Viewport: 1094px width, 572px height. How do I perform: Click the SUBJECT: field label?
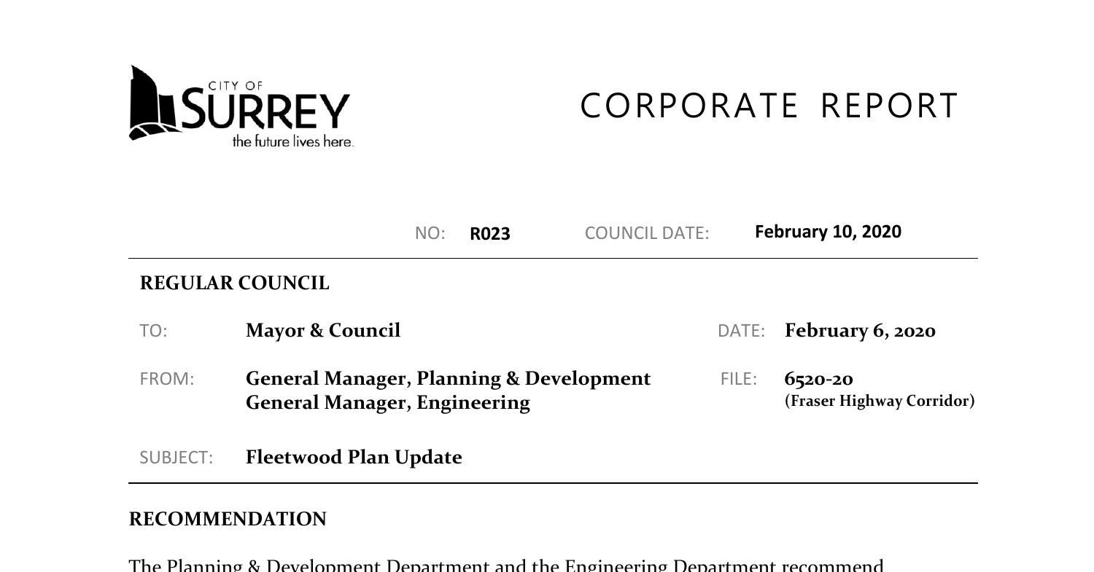coord(176,458)
